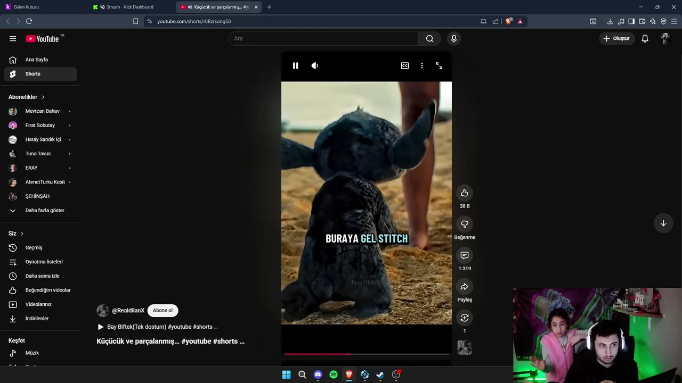
Task: Go to the YouTube logo home link
Action: (42, 38)
